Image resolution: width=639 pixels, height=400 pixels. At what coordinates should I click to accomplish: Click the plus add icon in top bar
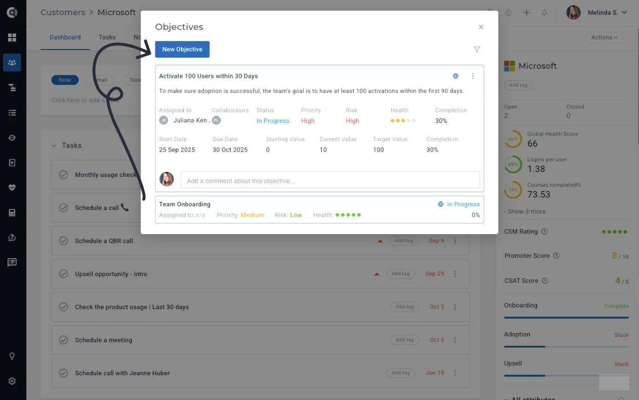click(526, 13)
